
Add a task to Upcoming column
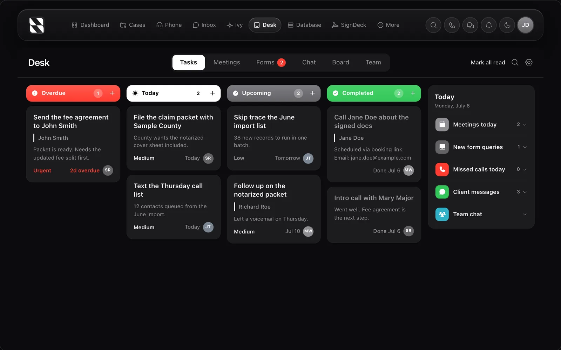pyautogui.click(x=312, y=93)
